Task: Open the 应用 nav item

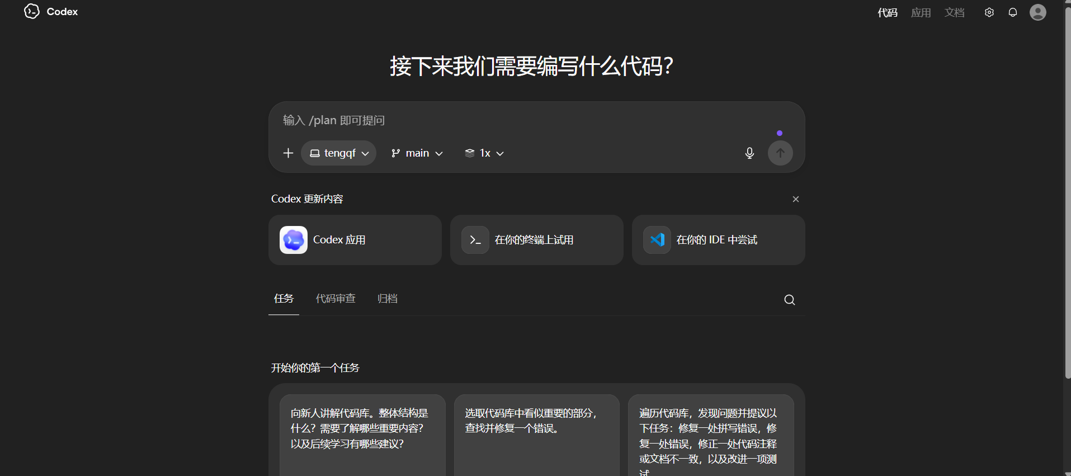Action: pyautogui.click(x=921, y=12)
